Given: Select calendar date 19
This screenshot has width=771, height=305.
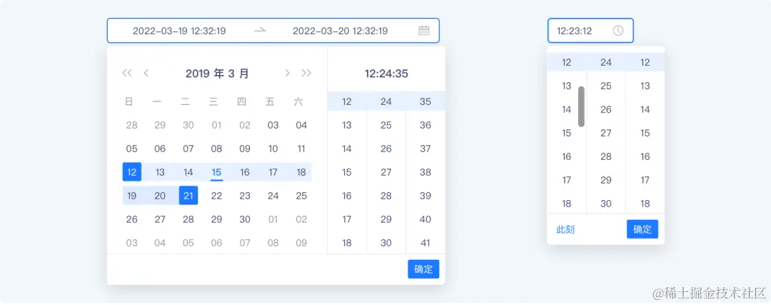Looking at the screenshot, I should (x=132, y=196).
